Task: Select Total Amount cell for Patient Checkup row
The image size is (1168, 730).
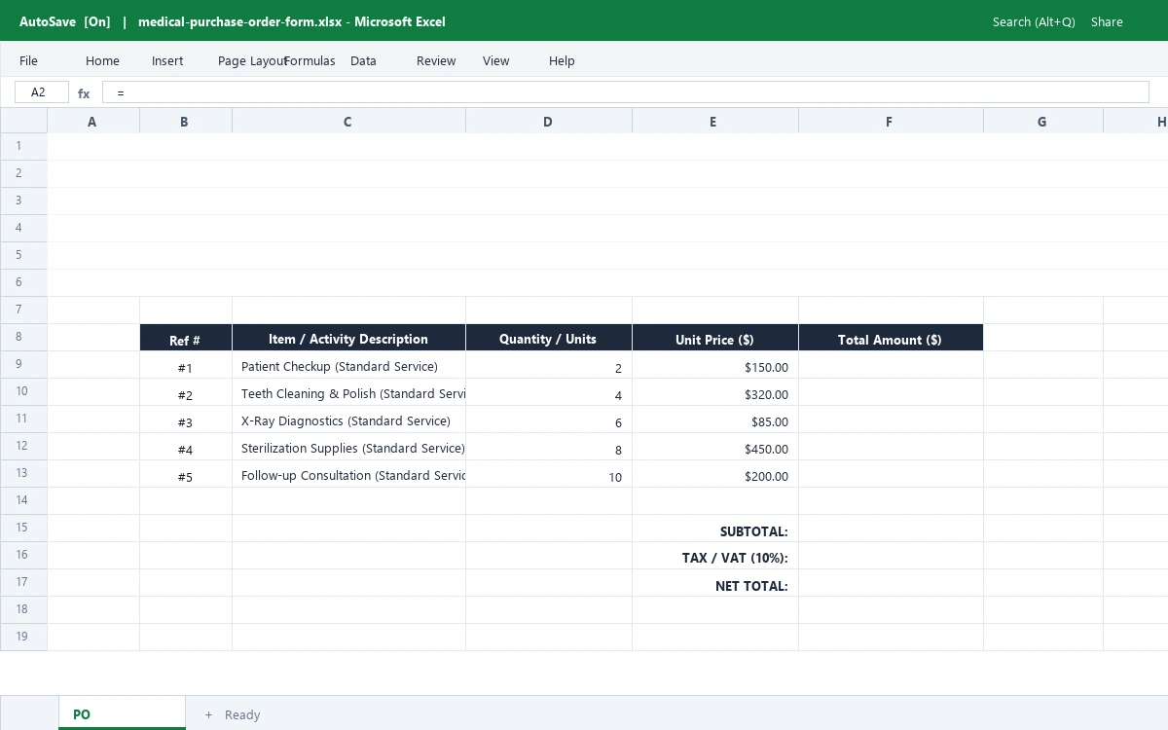Action: (891, 365)
